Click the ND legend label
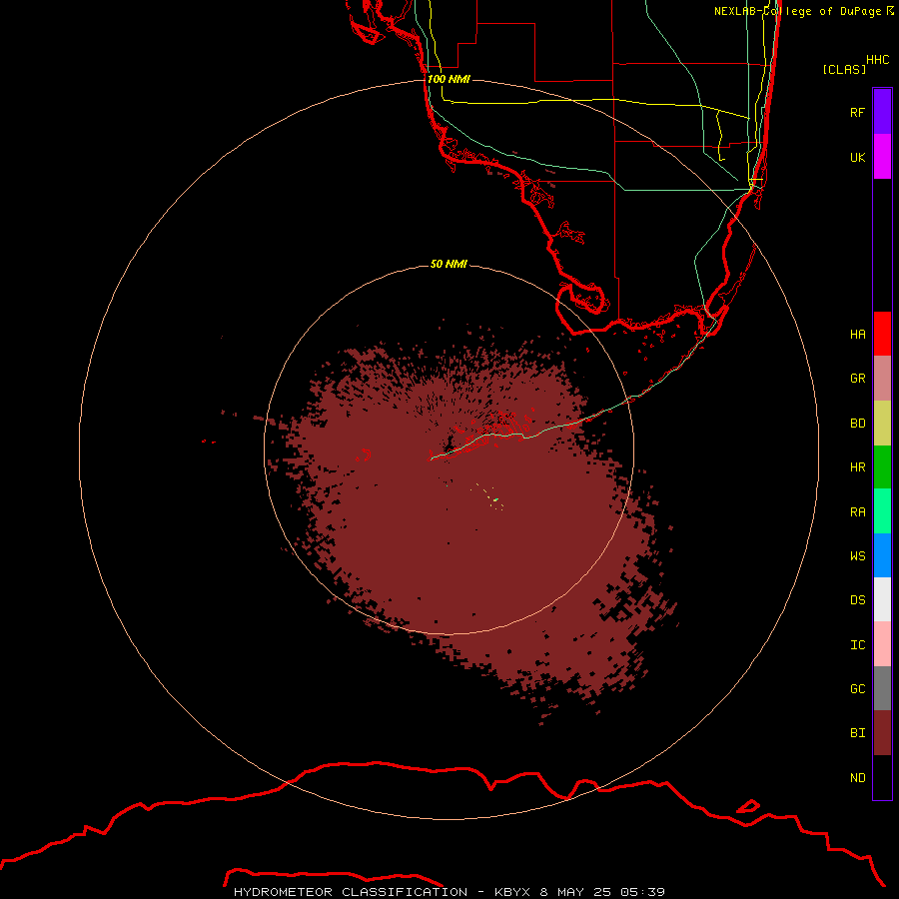 click(x=857, y=778)
